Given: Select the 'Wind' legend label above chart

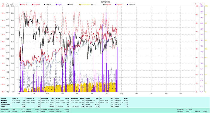Looking at the screenshot, I should pos(71,5).
